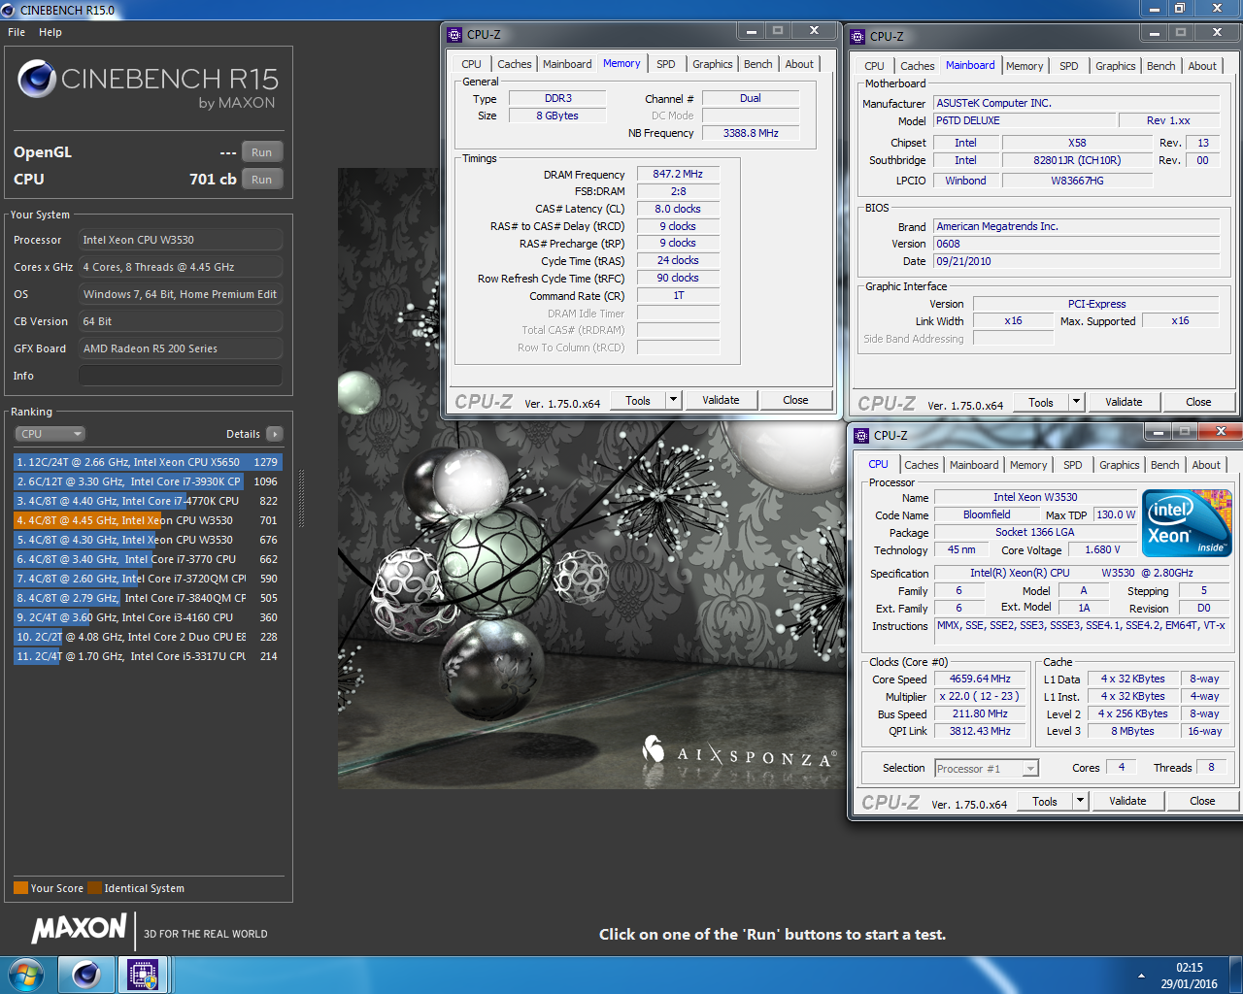The image size is (1243, 994).
Task: Run the CPU benchmark
Action: click(262, 180)
